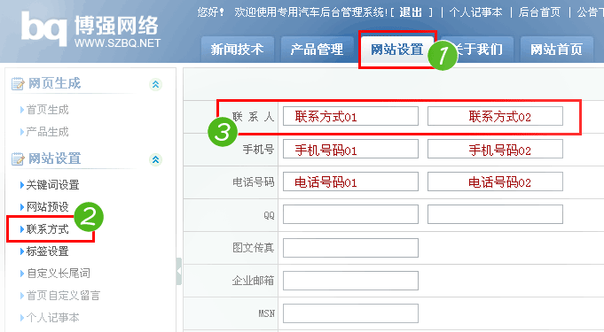Click the notepad icon beside 网页生成
Viewport: 604px width, 332px height.
(18, 84)
